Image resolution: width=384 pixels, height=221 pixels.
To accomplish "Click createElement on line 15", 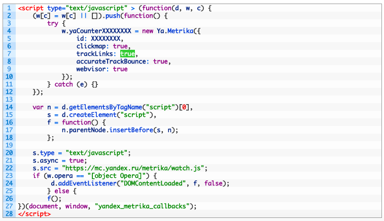I will coord(93,115).
